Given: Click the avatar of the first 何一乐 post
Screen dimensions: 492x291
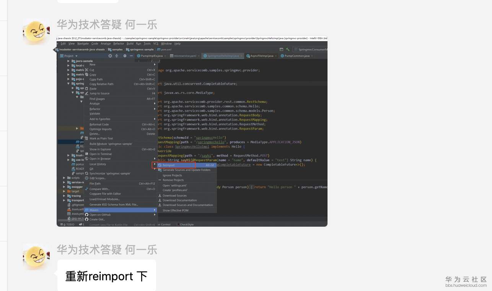Looking at the screenshot, I should 36,32.
